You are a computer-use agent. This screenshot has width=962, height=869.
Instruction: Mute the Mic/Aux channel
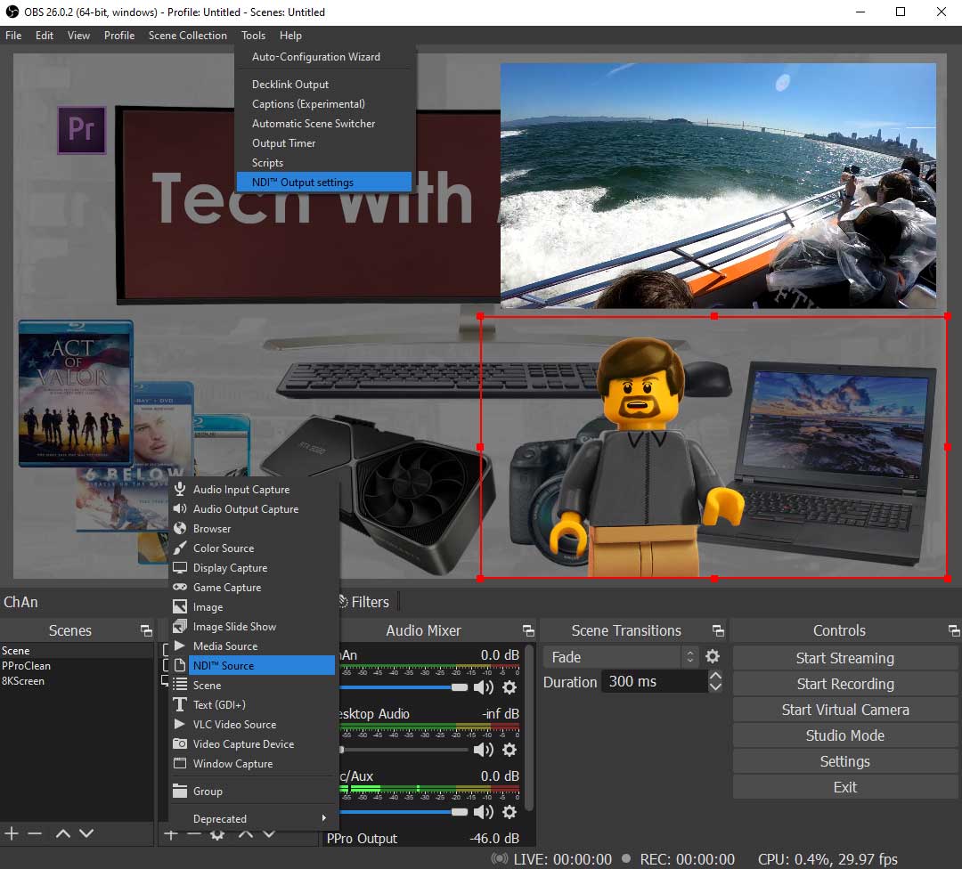point(484,812)
